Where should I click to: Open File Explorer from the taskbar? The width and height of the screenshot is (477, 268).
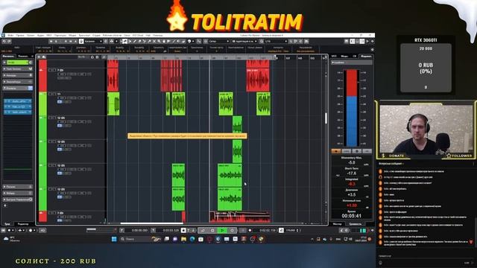coord(183,239)
